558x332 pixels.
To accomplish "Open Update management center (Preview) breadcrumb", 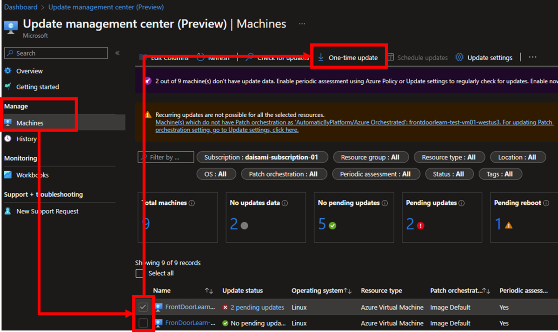I will tap(106, 7).
